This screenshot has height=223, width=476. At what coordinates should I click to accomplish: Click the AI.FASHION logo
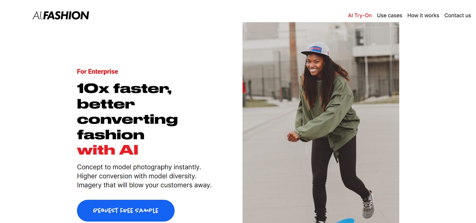coord(61,15)
